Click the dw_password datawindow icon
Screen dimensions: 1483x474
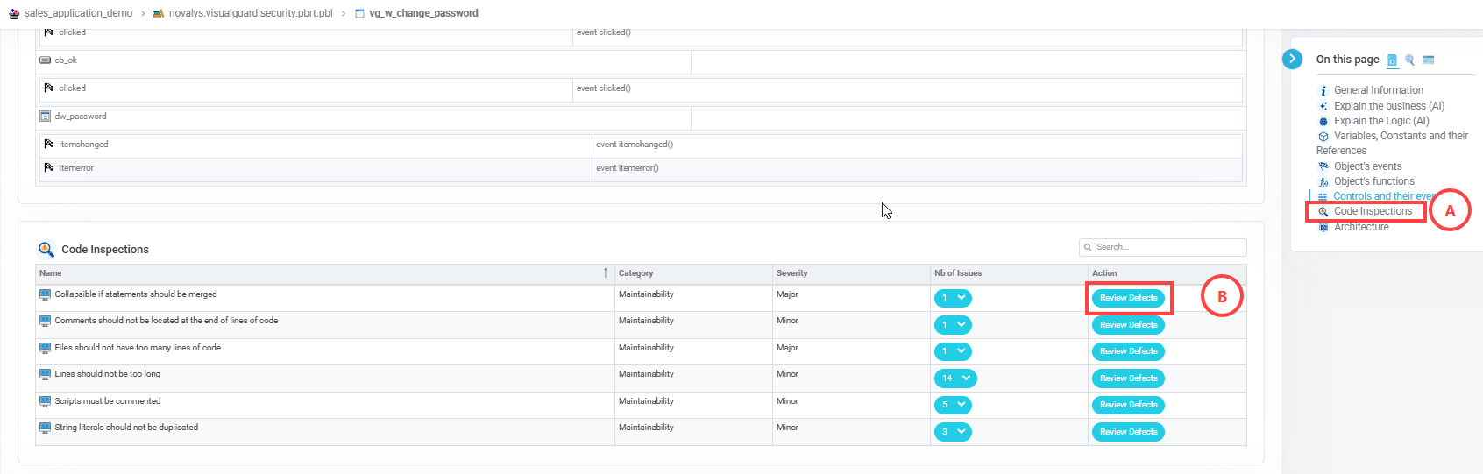pos(46,117)
